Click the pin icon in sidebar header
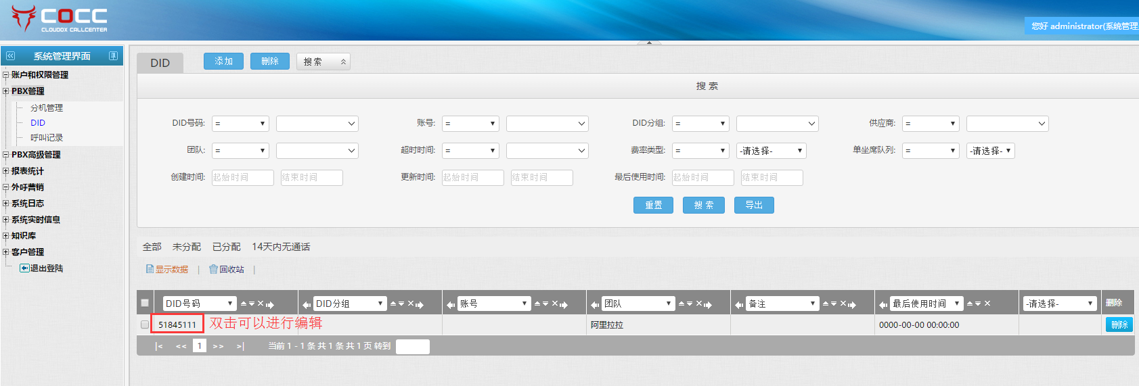The width and height of the screenshot is (1139, 386). click(113, 56)
